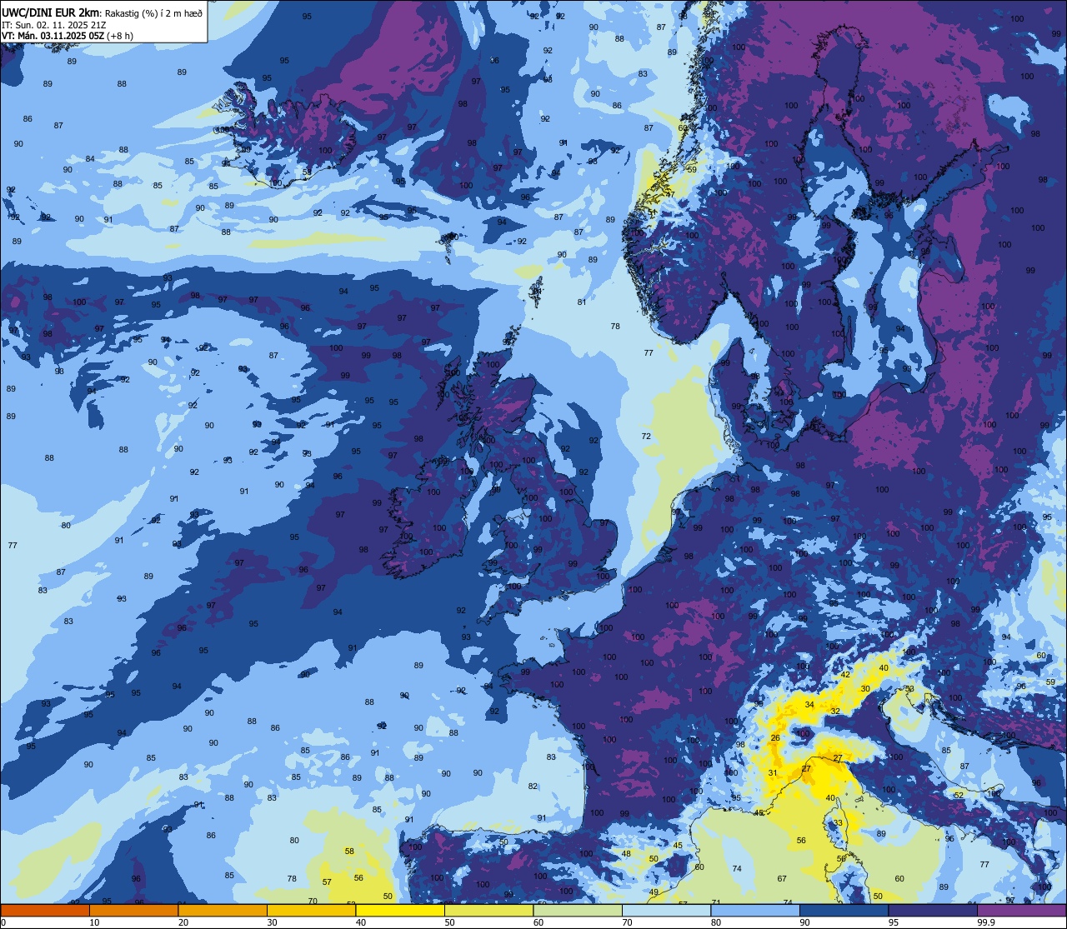The width and height of the screenshot is (1067, 929).
Task: Click the humidity value "84" southwest of Iceland
Action: point(90,159)
